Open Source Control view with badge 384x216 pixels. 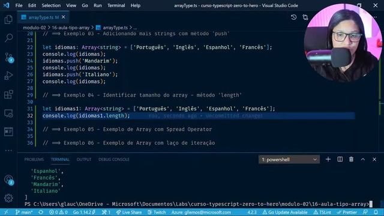(x=9, y=58)
